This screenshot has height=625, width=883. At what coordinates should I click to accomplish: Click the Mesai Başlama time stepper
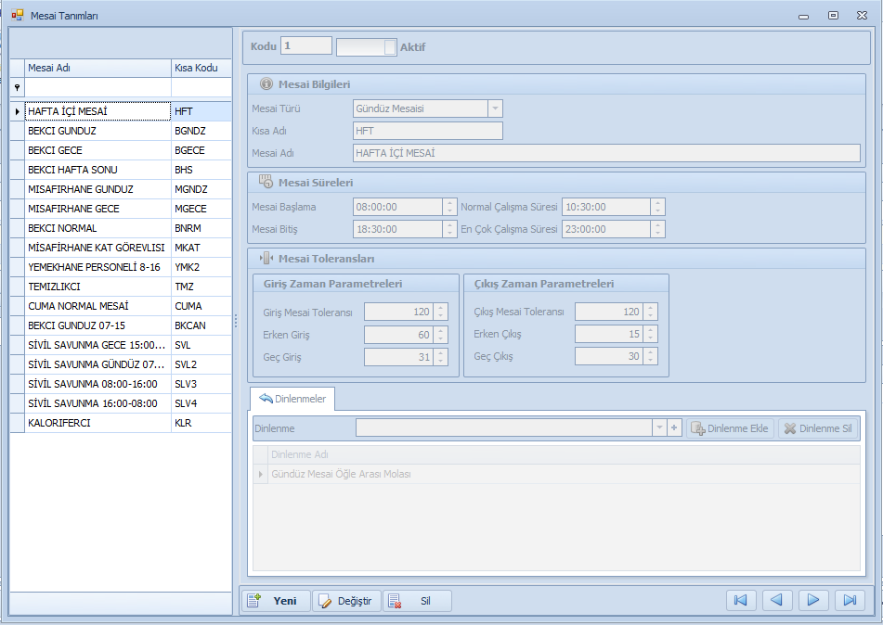[x=449, y=207]
